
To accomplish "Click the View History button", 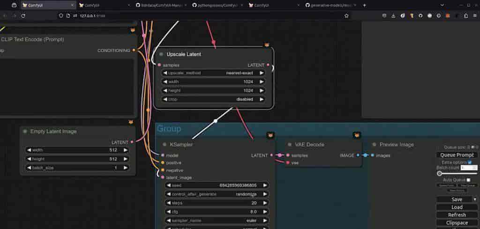I will [457, 190].
